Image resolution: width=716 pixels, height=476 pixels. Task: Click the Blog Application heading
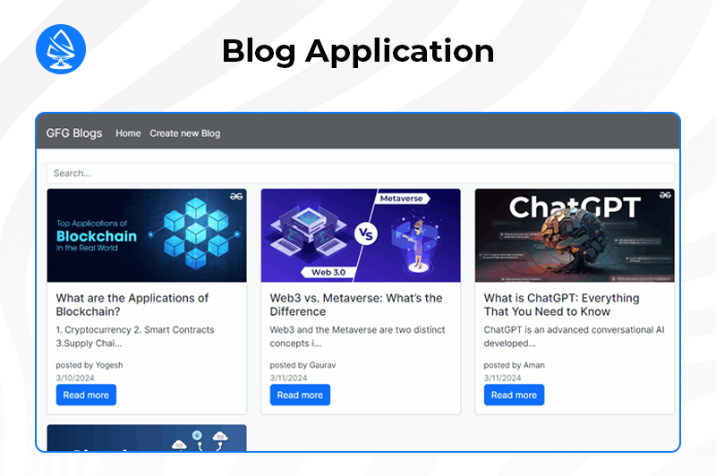pos(358,51)
